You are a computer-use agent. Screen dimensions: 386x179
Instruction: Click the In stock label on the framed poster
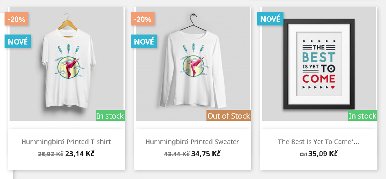click(x=363, y=116)
